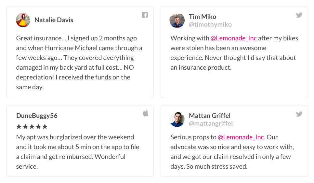Open Natalie Davis profile avatar
Image resolution: width=314 pixels, height=183 pixels.
point(23,20)
